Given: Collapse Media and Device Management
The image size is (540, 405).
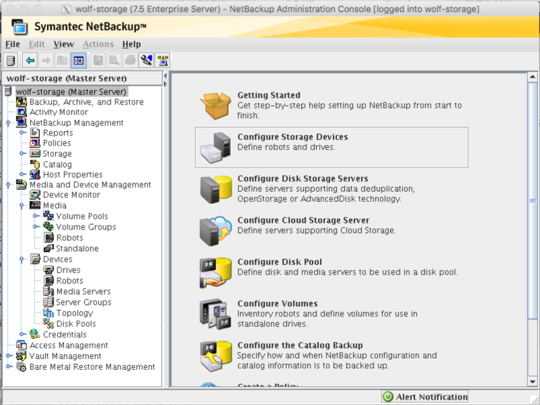Looking at the screenshot, I should coord(9,184).
